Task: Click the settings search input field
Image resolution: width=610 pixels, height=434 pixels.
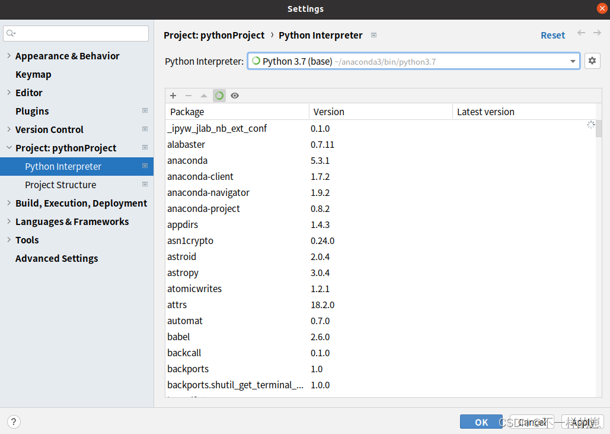Action: pyautogui.click(x=76, y=33)
